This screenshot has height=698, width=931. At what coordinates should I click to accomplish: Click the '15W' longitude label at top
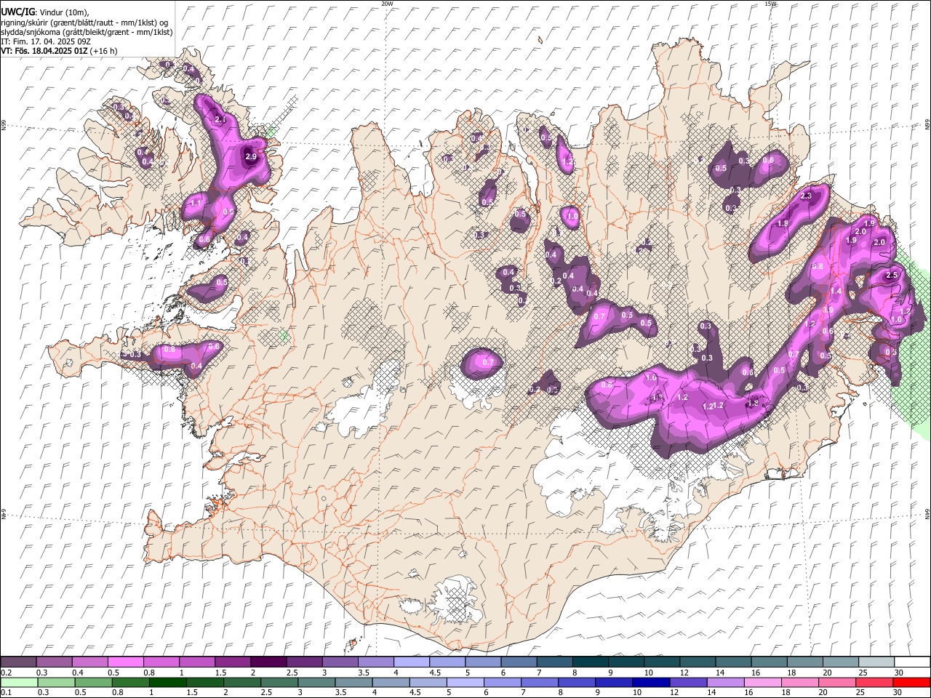[x=770, y=4]
